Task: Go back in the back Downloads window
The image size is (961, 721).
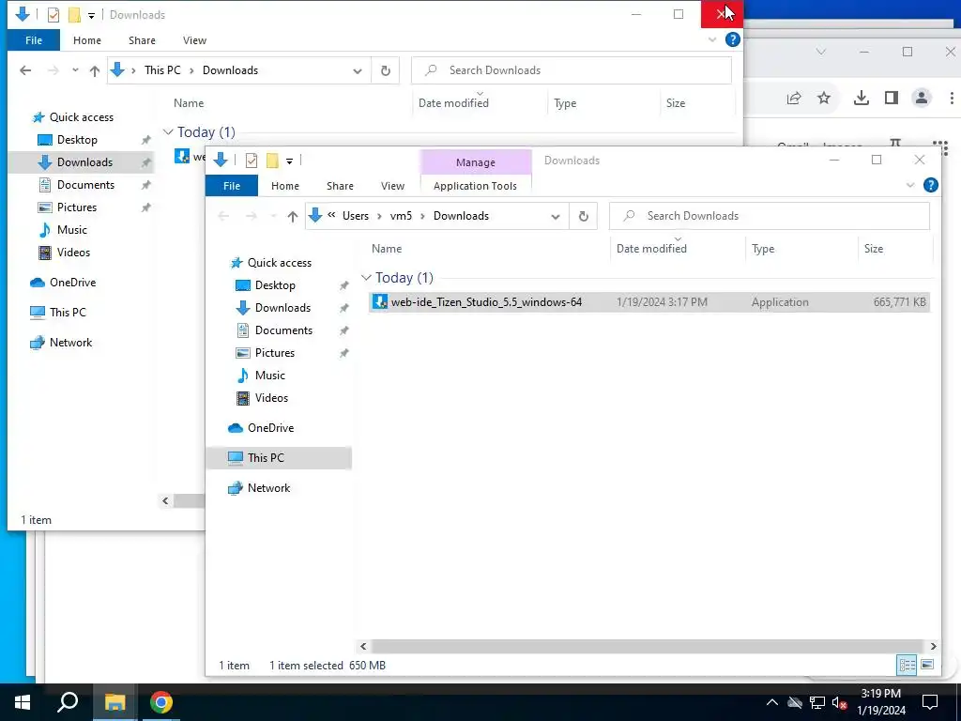Action: pyautogui.click(x=25, y=70)
